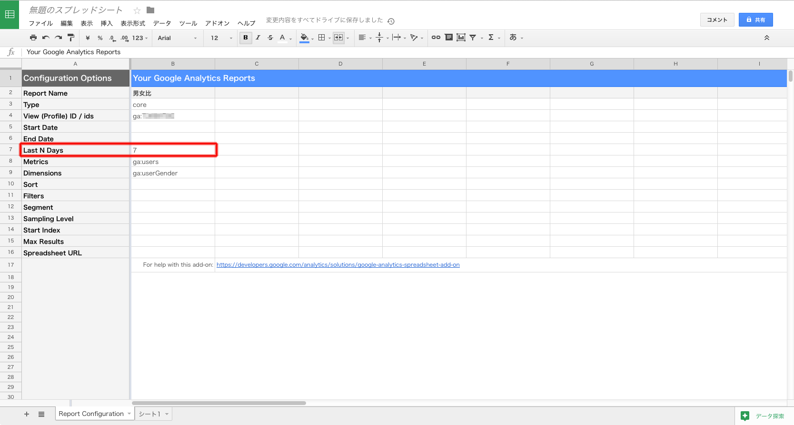The height and width of the screenshot is (425, 794).
Task: Open revision history clock icon
Action: [x=391, y=21]
